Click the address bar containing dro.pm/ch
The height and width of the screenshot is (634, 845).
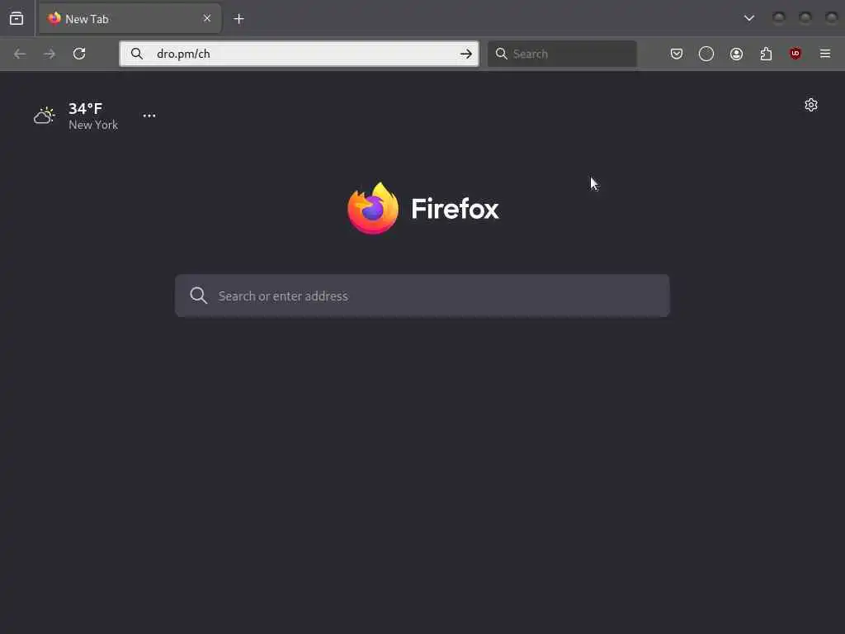click(x=299, y=54)
